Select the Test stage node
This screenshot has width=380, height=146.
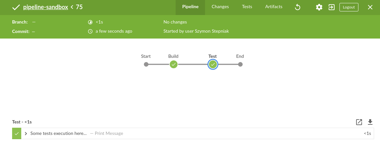point(213,64)
